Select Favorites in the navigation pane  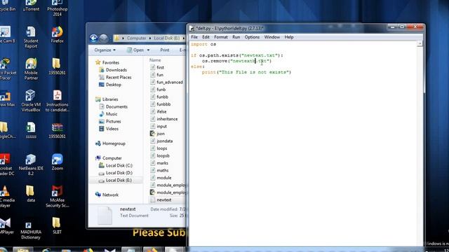pos(107,62)
